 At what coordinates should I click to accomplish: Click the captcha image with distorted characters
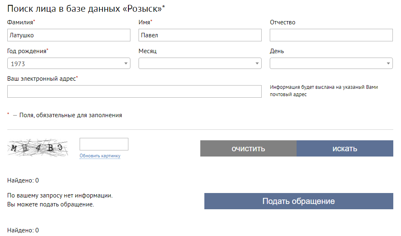click(37, 148)
